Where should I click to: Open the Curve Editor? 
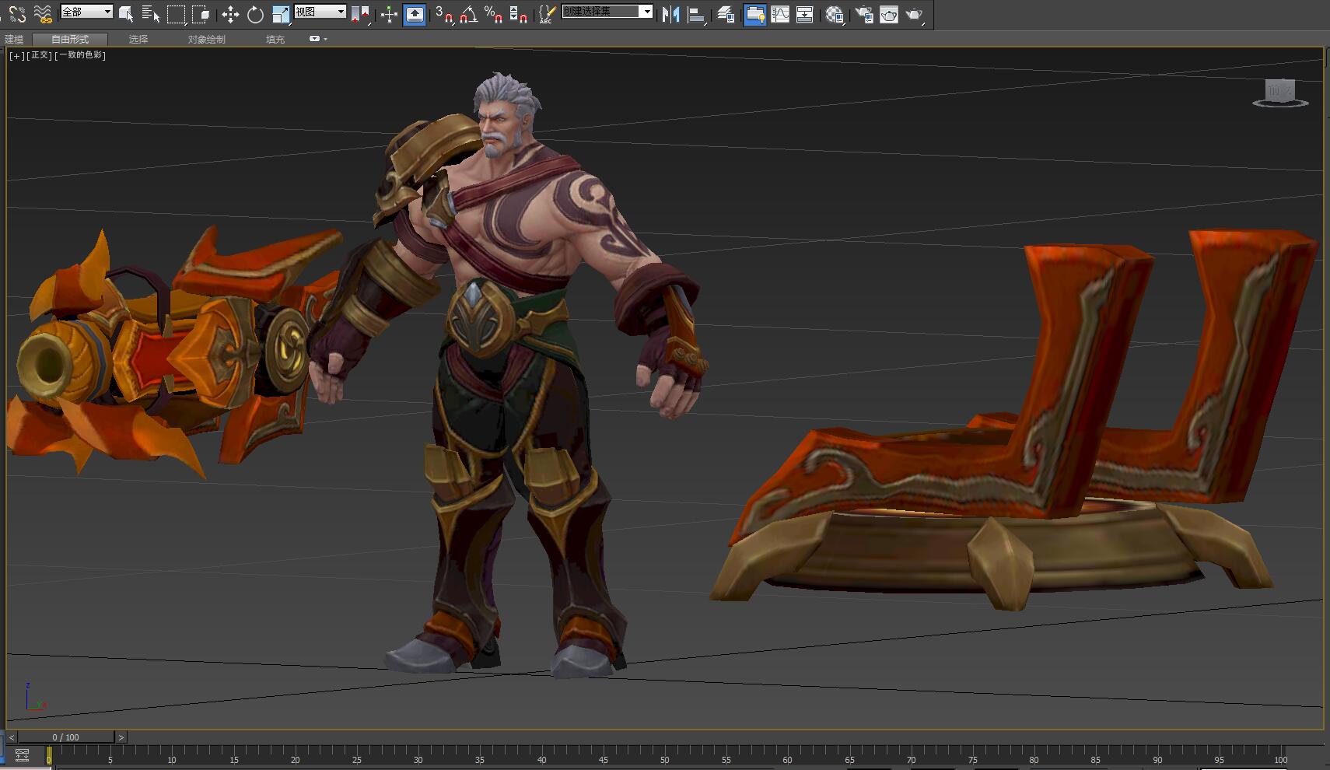tap(780, 14)
